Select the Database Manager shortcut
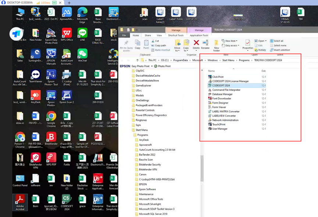 [x=222, y=94]
